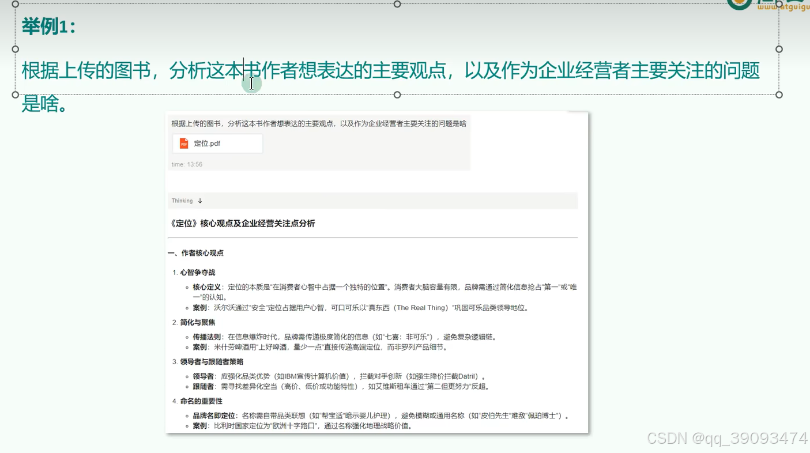Click the list item 领导者与跟随者策略
The height and width of the screenshot is (453, 810).
(x=212, y=362)
